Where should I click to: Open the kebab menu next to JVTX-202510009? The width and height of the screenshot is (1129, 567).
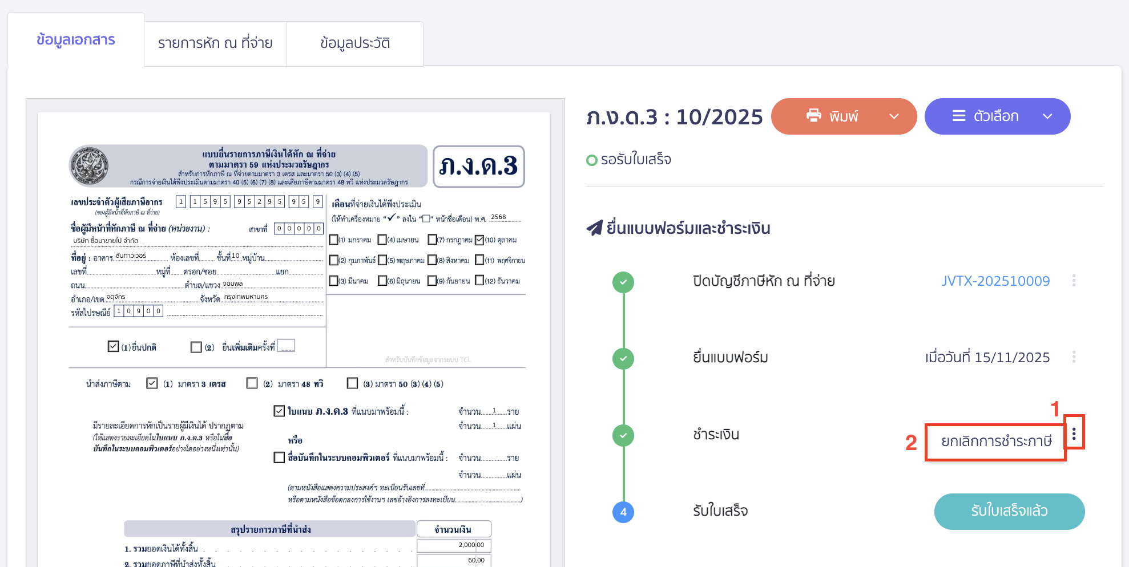[1075, 281]
